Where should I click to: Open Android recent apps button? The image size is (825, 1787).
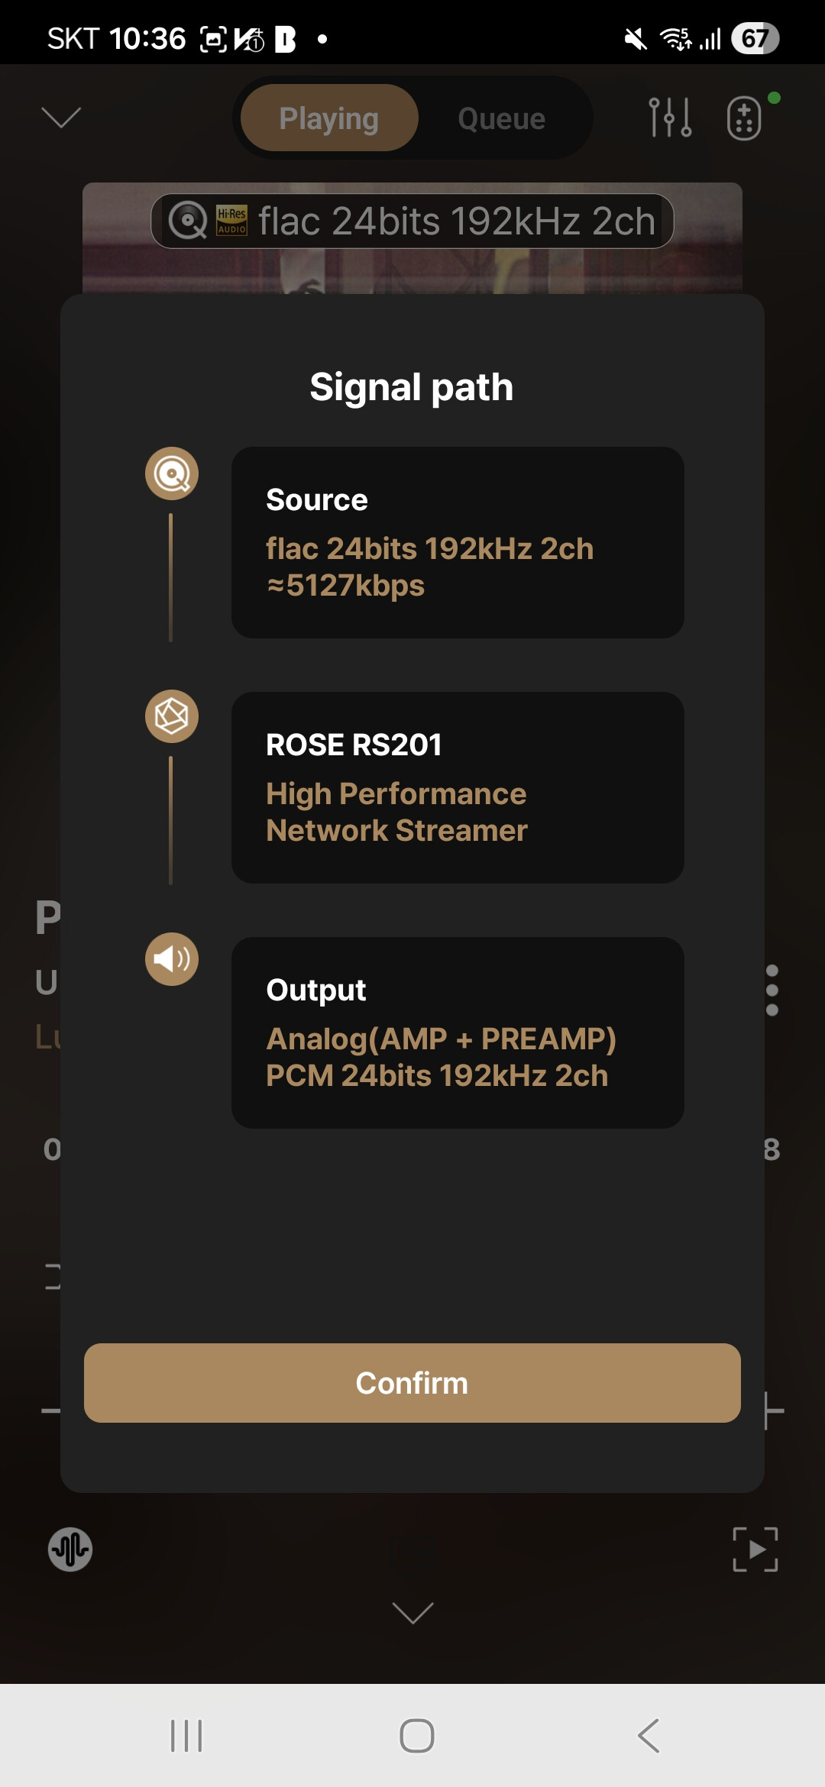tap(186, 1736)
